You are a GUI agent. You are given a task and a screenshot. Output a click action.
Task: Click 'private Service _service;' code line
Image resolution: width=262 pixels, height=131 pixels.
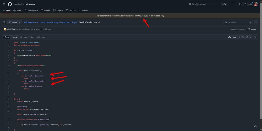pyautogui.click(x=28, y=102)
